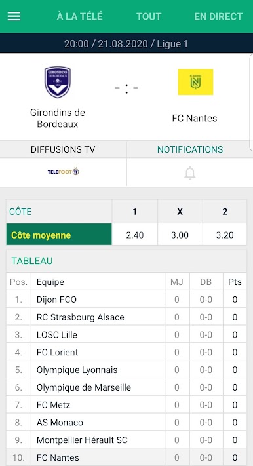253x466 pixels.
Task: Open Dijon FCO in the table
Action: coord(126,300)
